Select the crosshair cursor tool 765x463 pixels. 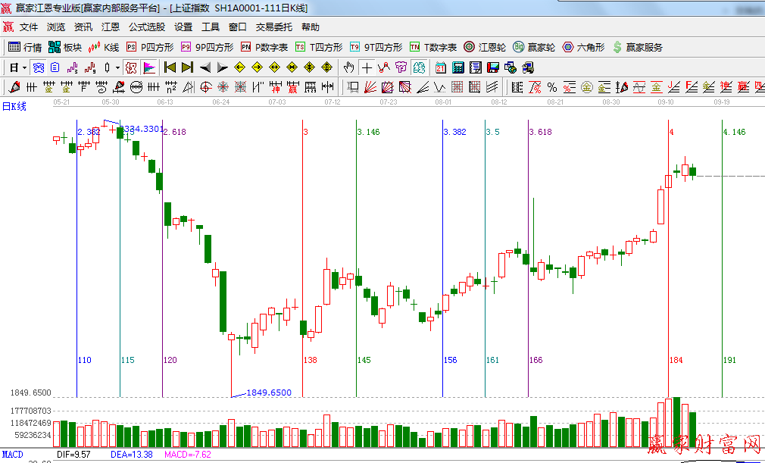[x=367, y=67]
